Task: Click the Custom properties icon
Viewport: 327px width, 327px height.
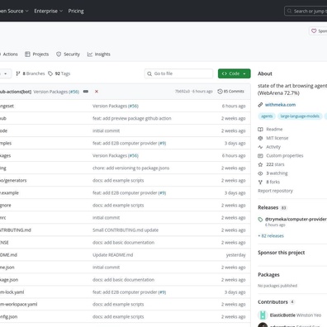Action: (260, 155)
